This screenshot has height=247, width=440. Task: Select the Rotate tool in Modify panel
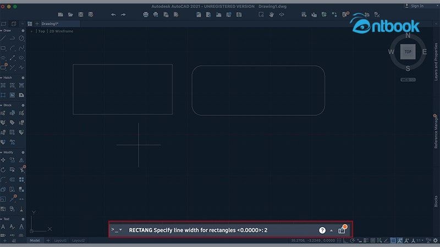(x=3, y=170)
